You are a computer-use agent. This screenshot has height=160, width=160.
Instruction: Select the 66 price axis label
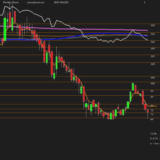(x=152, y=119)
